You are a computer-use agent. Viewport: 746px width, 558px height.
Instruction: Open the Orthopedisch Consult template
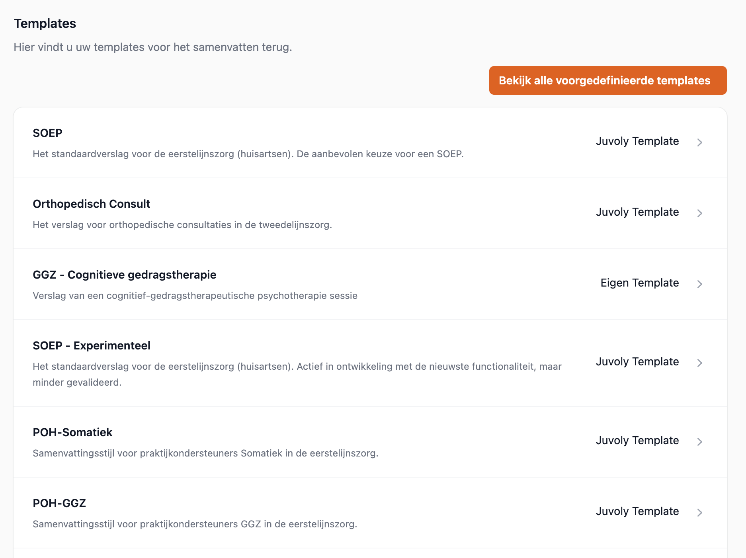91,204
